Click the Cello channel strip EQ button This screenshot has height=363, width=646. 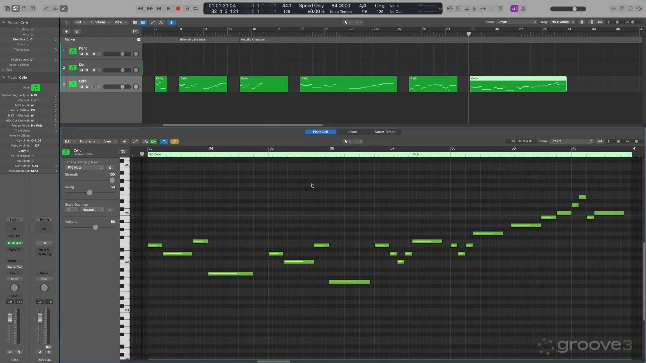(x=14, y=229)
